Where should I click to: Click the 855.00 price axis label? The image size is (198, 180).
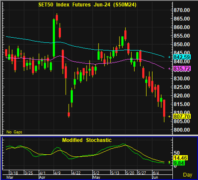[182, 36]
